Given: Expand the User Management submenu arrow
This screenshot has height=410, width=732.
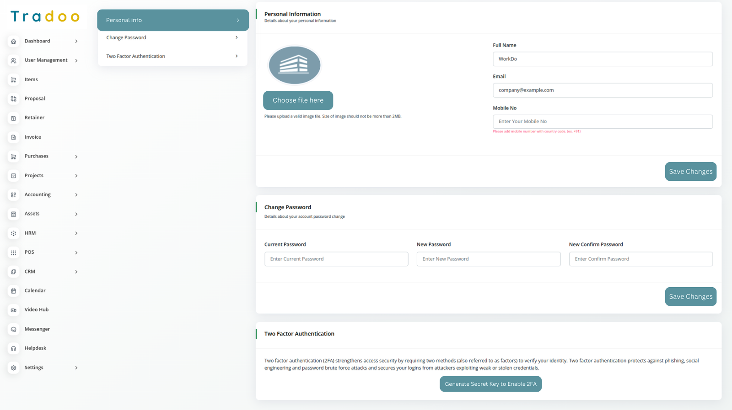Looking at the screenshot, I should [x=76, y=60].
